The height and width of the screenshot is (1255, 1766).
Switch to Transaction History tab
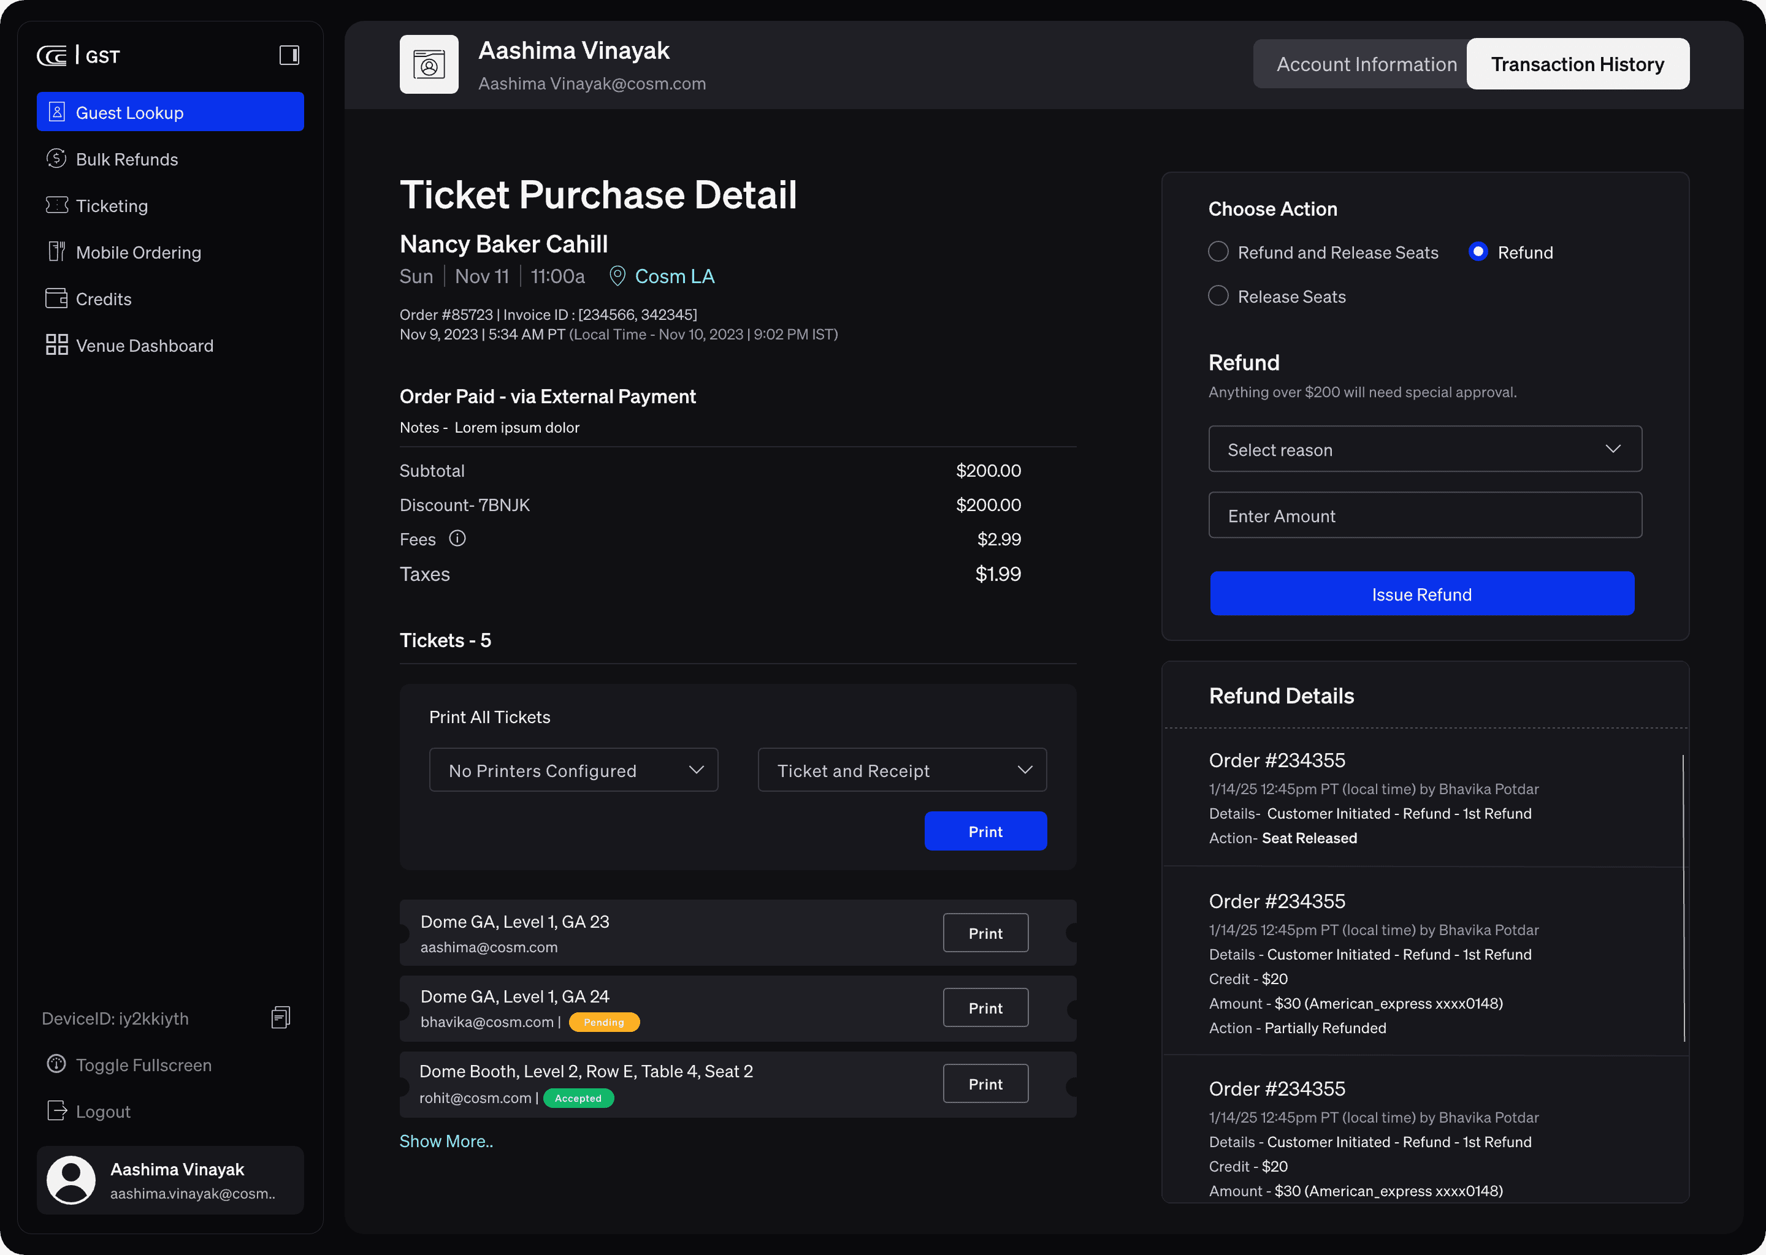[x=1577, y=64]
